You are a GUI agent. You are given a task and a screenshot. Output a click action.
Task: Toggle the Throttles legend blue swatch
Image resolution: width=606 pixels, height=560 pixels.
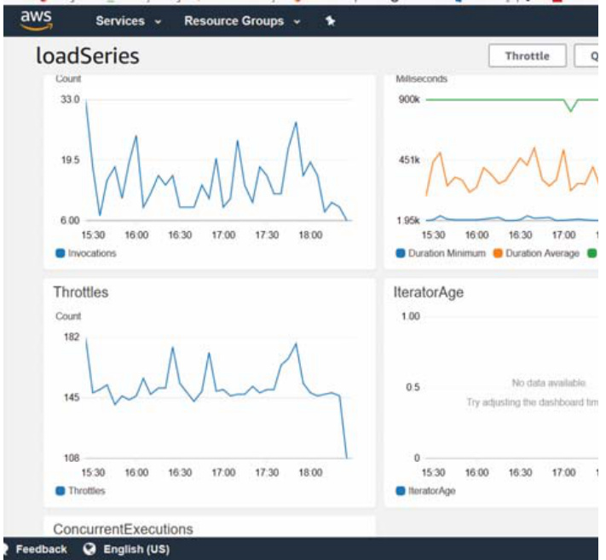point(60,490)
